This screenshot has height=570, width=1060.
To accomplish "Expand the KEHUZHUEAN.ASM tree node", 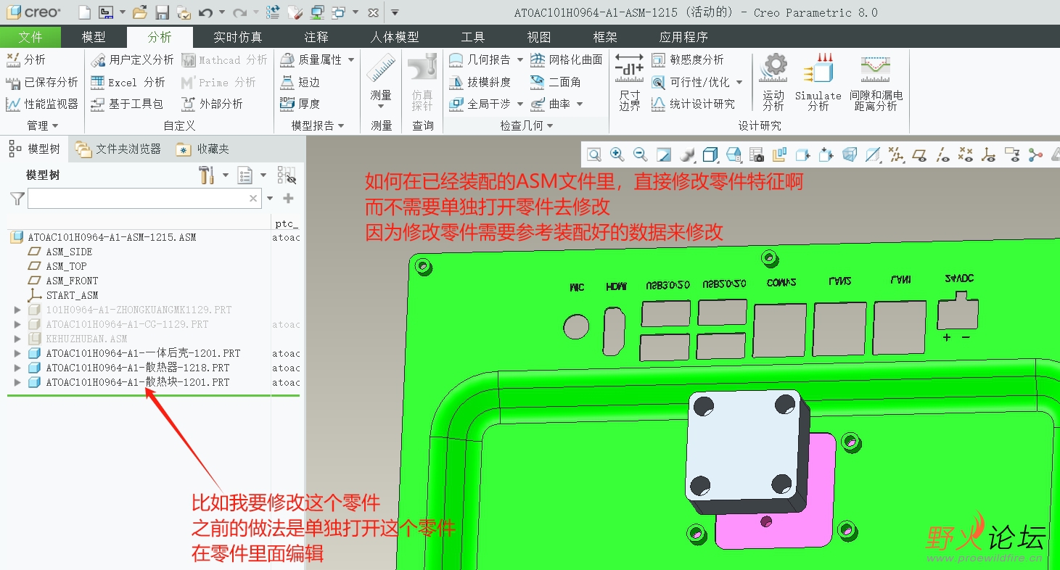I will [x=17, y=339].
